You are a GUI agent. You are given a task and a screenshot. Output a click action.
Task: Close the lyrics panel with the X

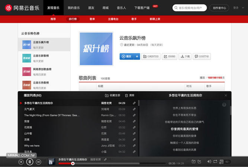pyautogui.click(x=225, y=95)
